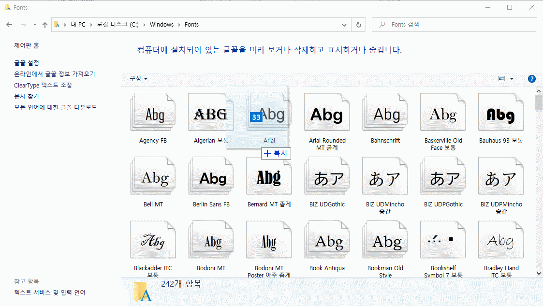Viewport: 543px width, 306px height.
Task: Expand the chevron after 내 PC
Action: coord(91,25)
